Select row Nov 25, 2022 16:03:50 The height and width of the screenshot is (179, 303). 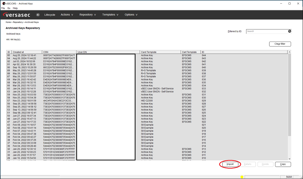pos(147,94)
